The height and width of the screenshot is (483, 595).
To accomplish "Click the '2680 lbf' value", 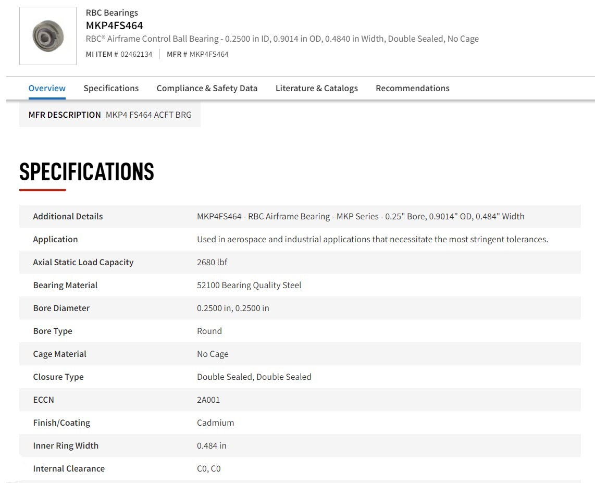I will tap(212, 262).
